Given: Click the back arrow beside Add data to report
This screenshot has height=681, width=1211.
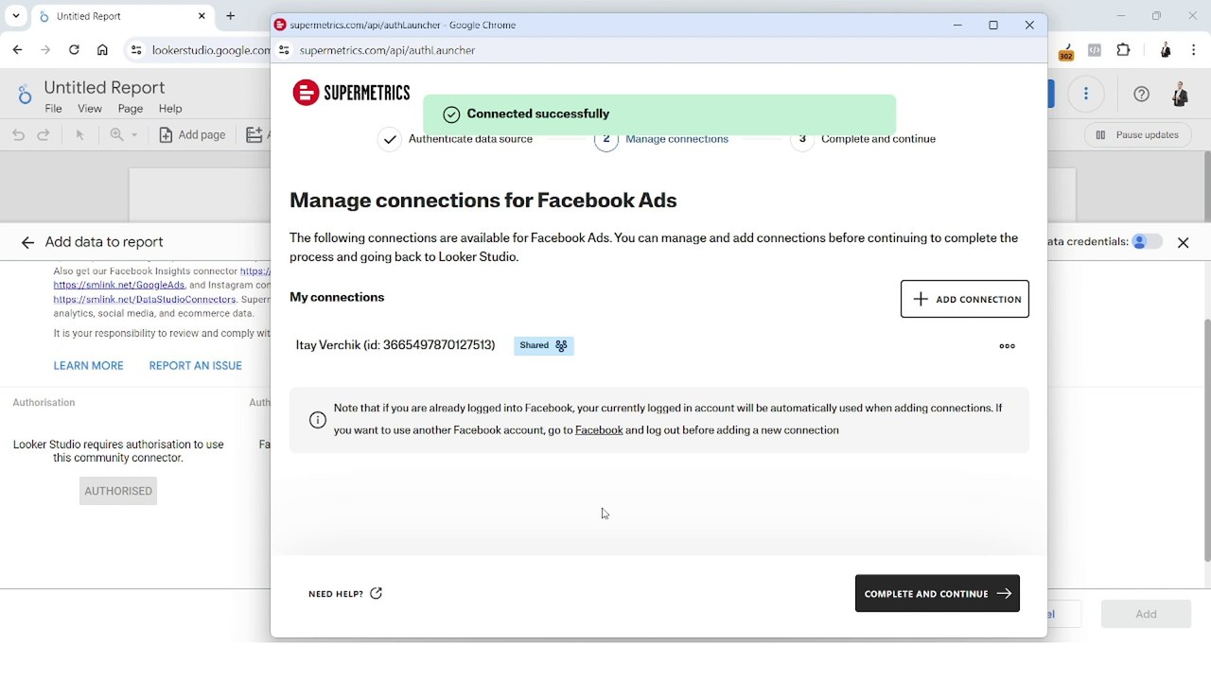Looking at the screenshot, I should pyautogui.click(x=27, y=242).
